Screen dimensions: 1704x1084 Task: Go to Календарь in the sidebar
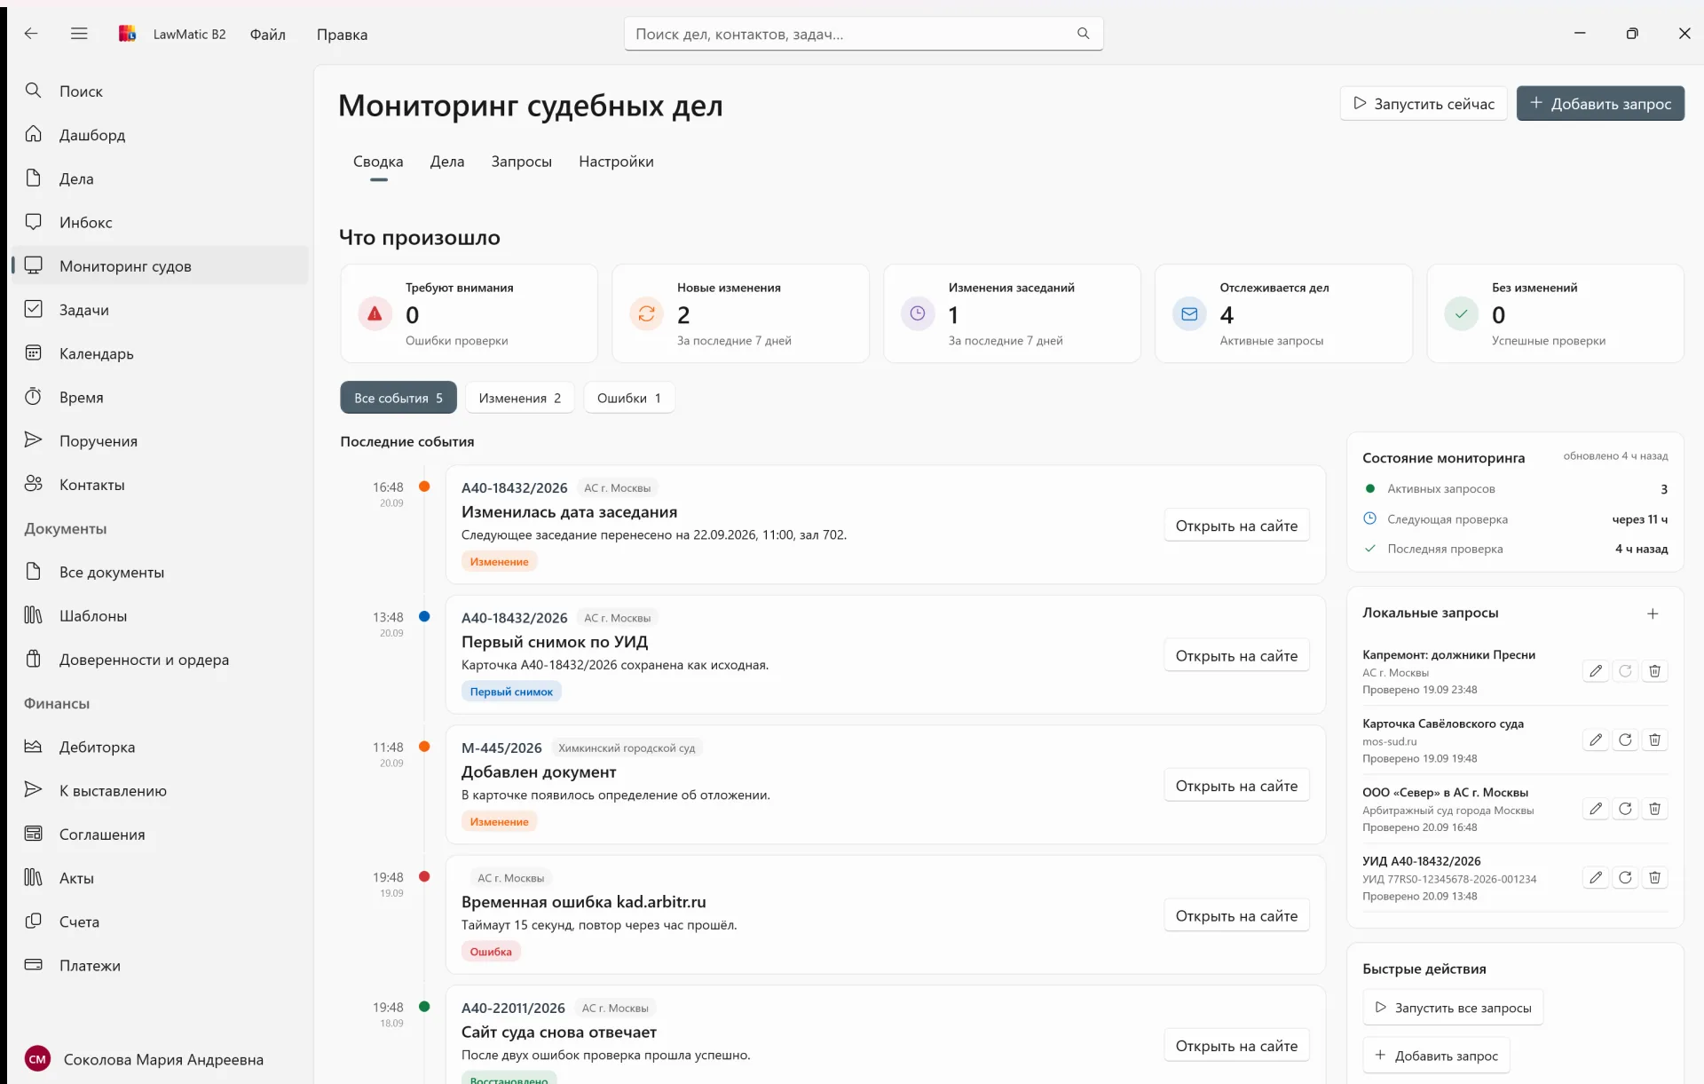click(x=160, y=353)
